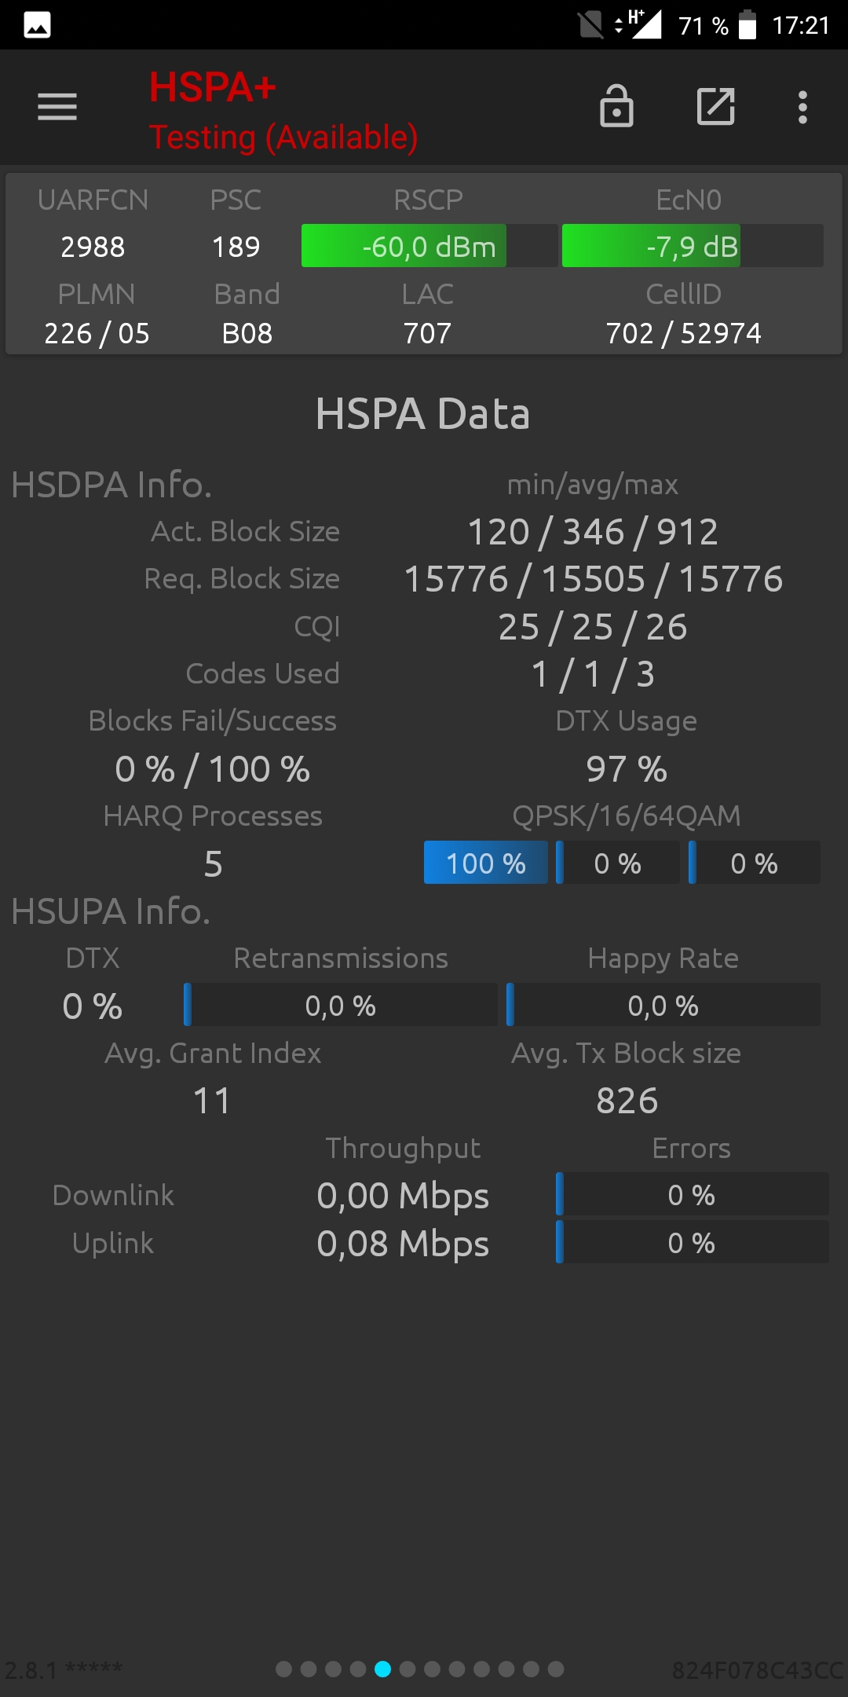Open the three-dot overflow menu
This screenshot has height=1697, width=848.
pos(802,107)
